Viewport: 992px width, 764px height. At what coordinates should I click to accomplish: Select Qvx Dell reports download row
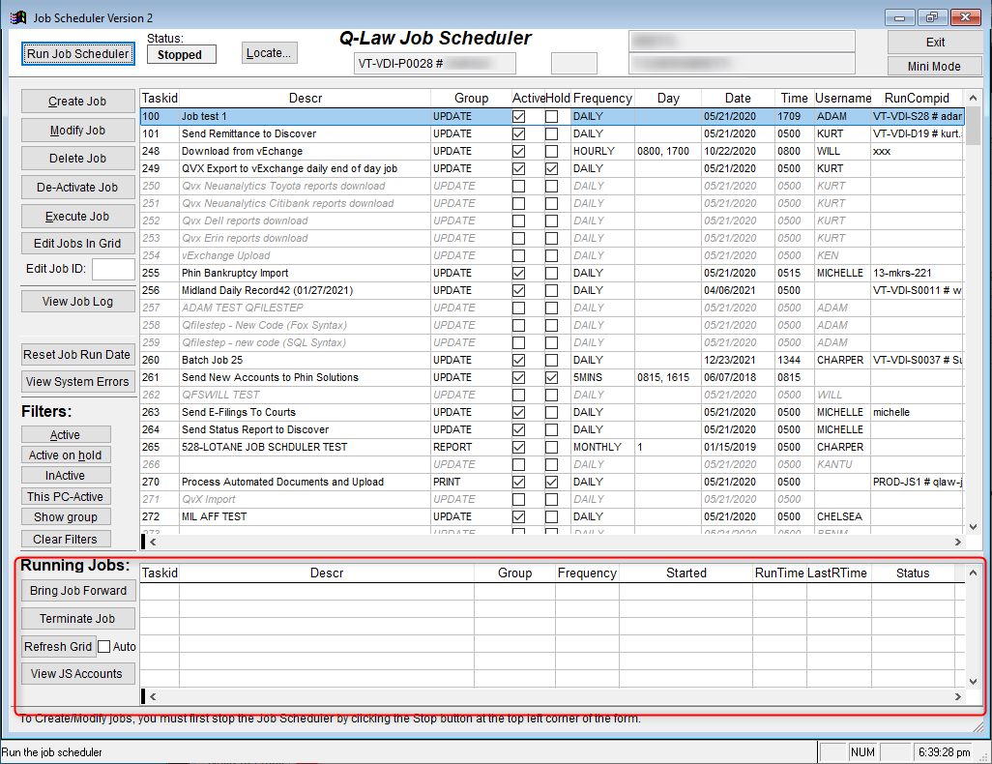tap(551, 220)
